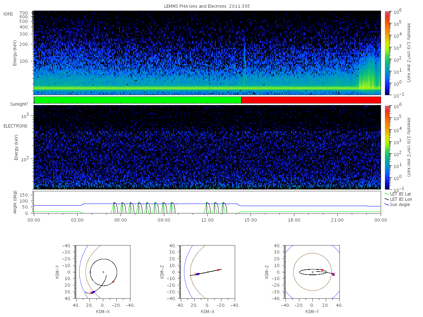
Task: Click the red X marker in KSM-Y/KSM-Z plot
Action: (x=333, y=274)
